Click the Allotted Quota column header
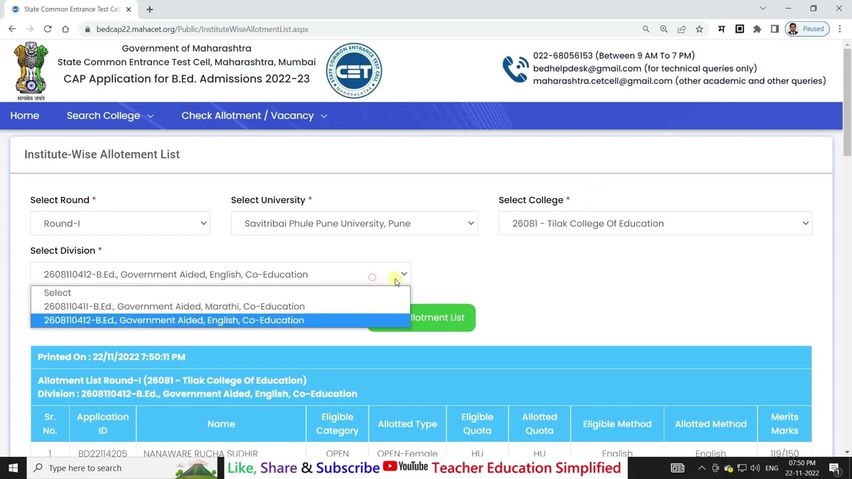 (x=539, y=424)
